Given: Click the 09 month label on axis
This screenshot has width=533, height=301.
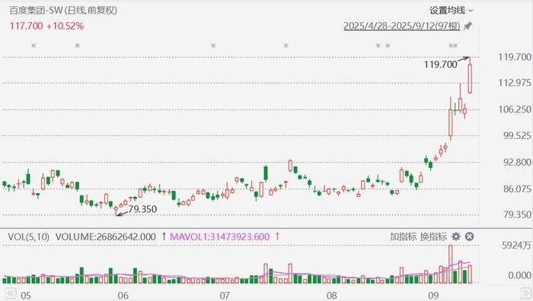Looking at the screenshot, I should (433, 296).
